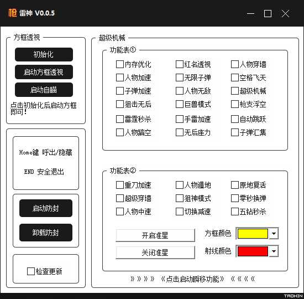Screen dimensions: 304x299
Task: Expand the 射线颜色 dropdown arrow
Action: click(274, 251)
